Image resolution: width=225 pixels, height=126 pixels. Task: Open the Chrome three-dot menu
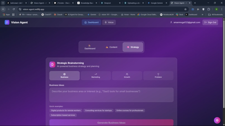pos(222,9)
